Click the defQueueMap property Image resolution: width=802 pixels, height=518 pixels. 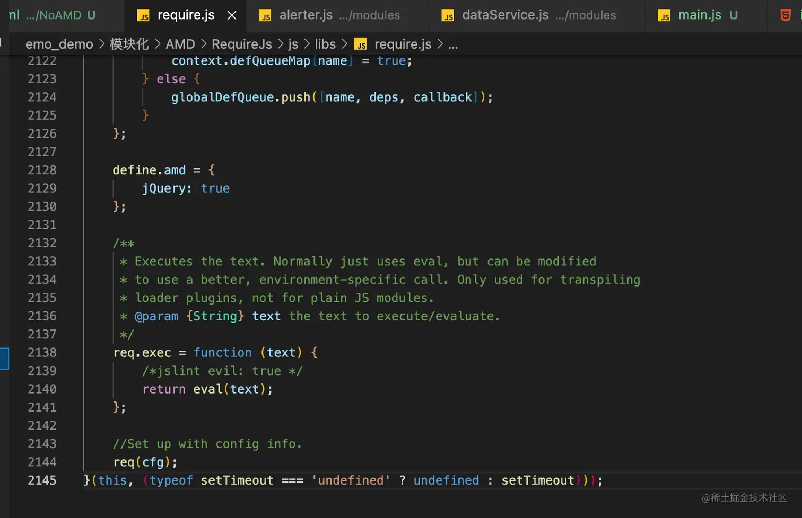coord(270,61)
